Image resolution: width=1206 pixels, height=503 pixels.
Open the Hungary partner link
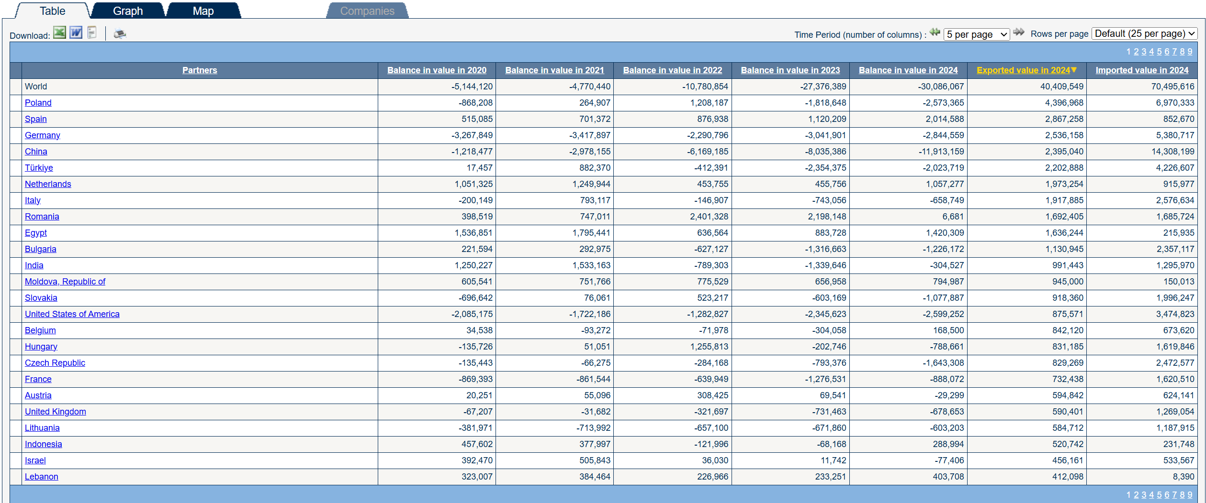pos(41,347)
